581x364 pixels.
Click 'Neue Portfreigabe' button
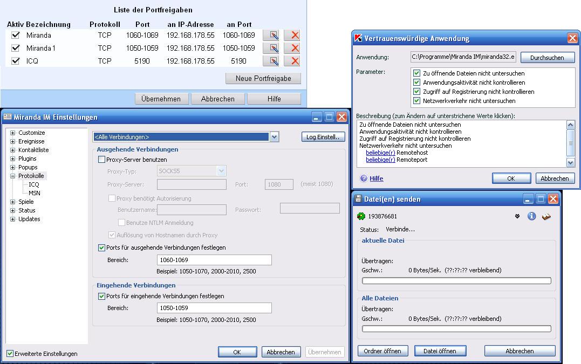pyautogui.click(x=263, y=79)
